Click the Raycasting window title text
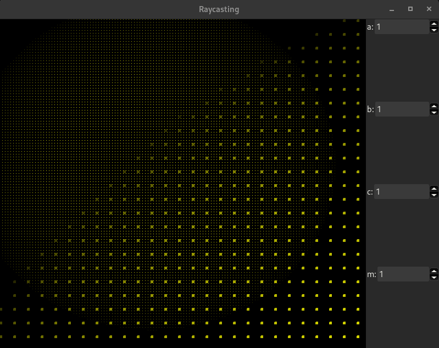This screenshot has width=439, height=348. click(x=219, y=9)
